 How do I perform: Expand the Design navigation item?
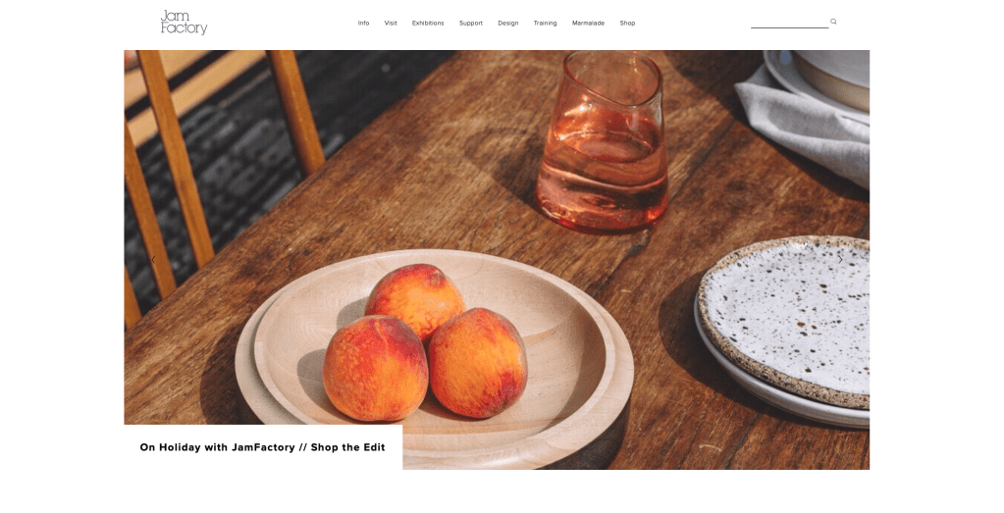[507, 23]
